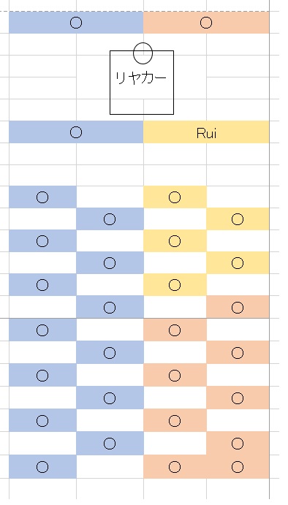288x505 pixels.
Task: Select the blue cell just above the horizontal divider line
Action: point(110,307)
